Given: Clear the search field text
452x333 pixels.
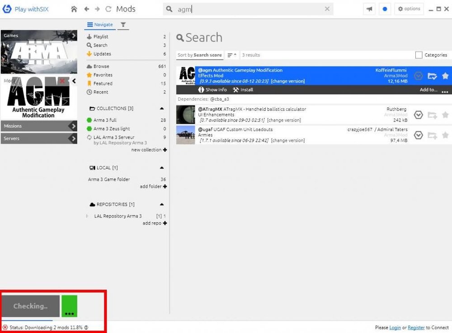Looking at the screenshot, I should 327,9.
